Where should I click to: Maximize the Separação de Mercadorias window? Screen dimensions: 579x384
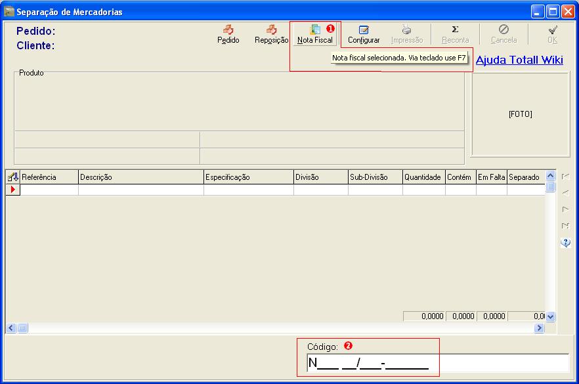[553, 12]
